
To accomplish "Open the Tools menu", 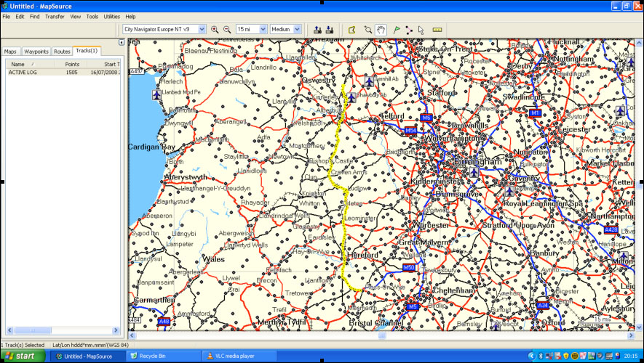I will [92, 17].
